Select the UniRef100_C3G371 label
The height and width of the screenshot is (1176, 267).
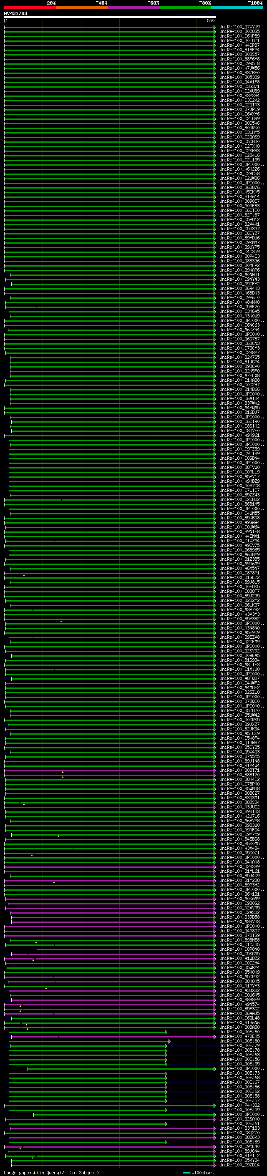click(x=239, y=86)
